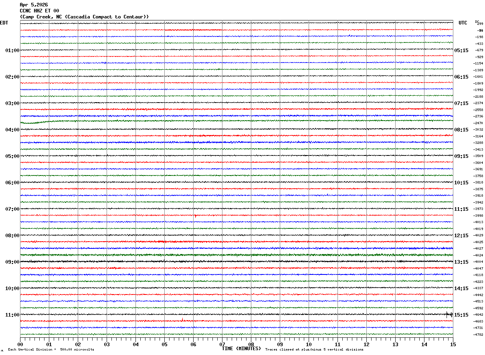This screenshot has width=485, height=355.
Task: Click the '06:00' EDT time label
Action: click(x=12, y=183)
